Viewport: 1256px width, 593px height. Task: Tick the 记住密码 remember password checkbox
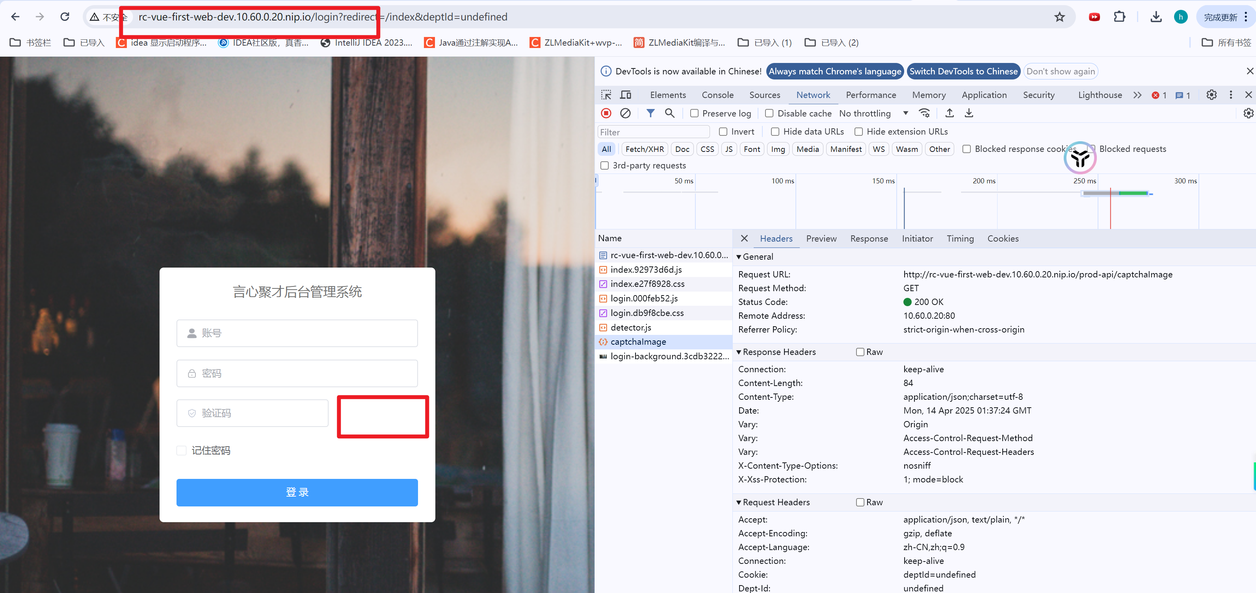[181, 450]
